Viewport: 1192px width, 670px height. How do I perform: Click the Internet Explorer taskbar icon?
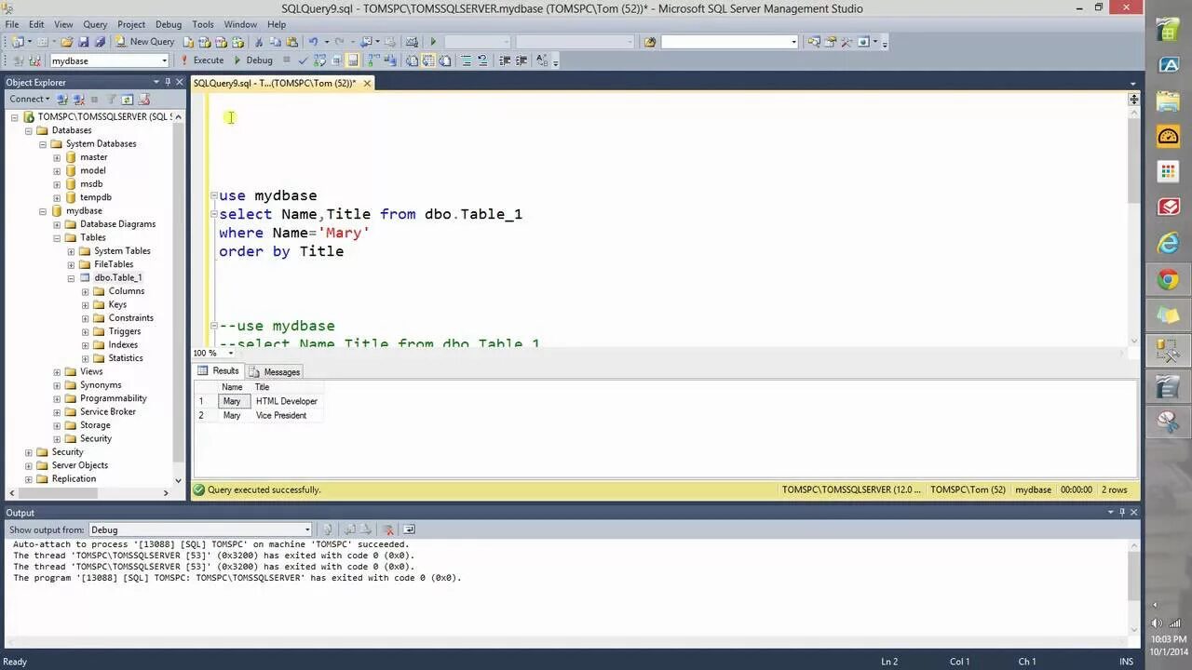click(x=1168, y=244)
